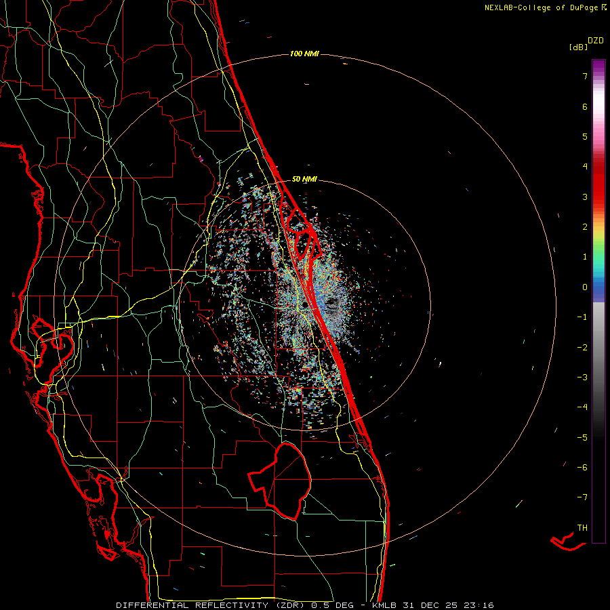This screenshot has height=610, width=610.
Task: Click the 2 value on color scale
Action: [584, 227]
